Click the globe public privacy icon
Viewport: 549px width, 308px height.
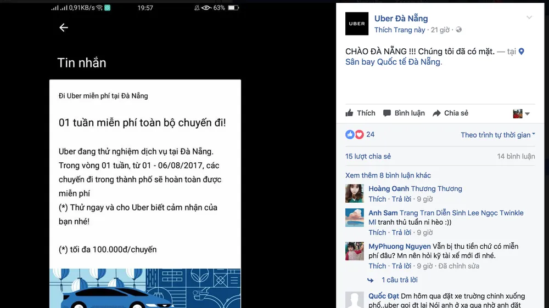pyautogui.click(x=458, y=30)
